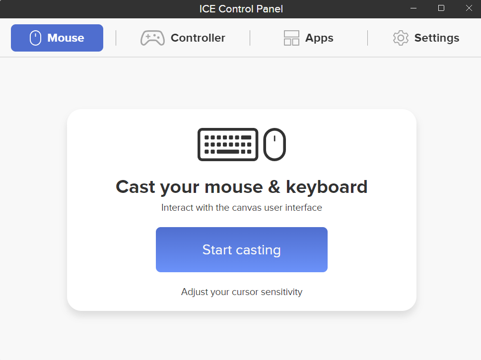Image resolution: width=481 pixels, height=360 pixels.
Task: Click the mouse icon inside the blue Mouse tab
Action: [x=34, y=38]
